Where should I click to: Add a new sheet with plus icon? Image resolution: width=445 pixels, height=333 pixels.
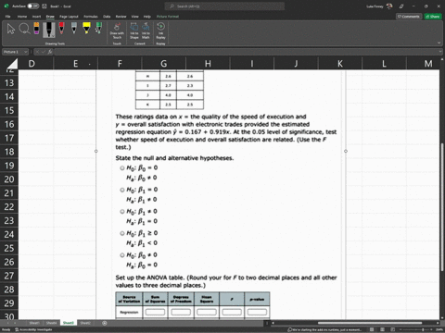[x=105, y=323]
